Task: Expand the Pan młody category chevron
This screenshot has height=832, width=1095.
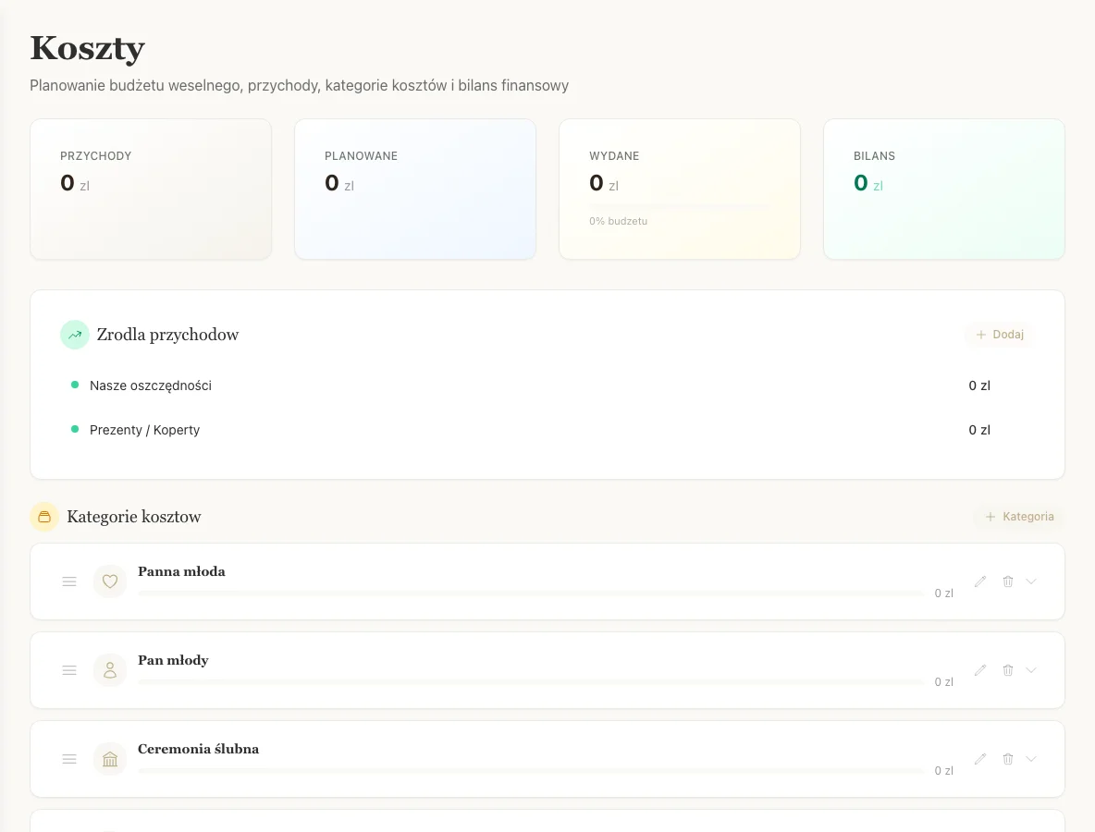Action: tap(1031, 670)
